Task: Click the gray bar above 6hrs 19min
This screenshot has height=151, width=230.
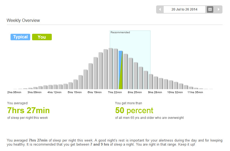Action: click(x=95, y=73)
